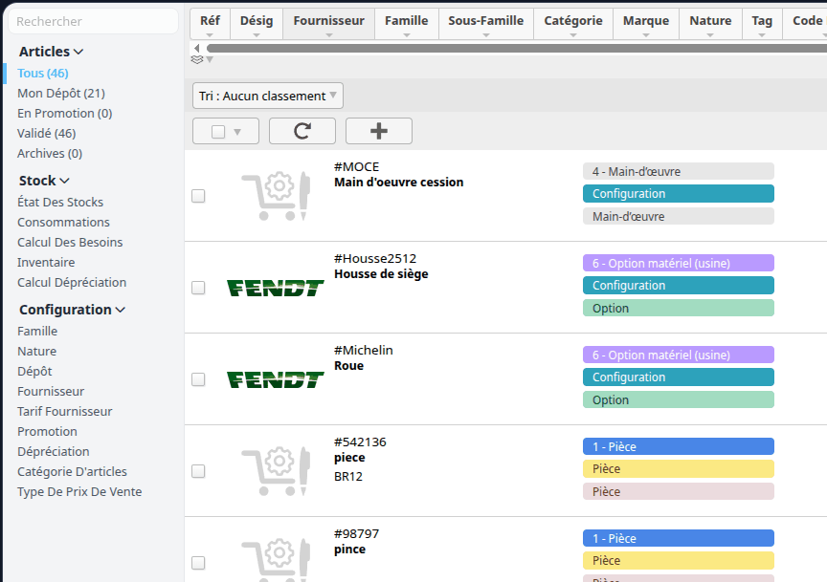This screenshot has width=827, height=582.
Task: Tick the checkbox for pince article
Action: coord(198,563)
